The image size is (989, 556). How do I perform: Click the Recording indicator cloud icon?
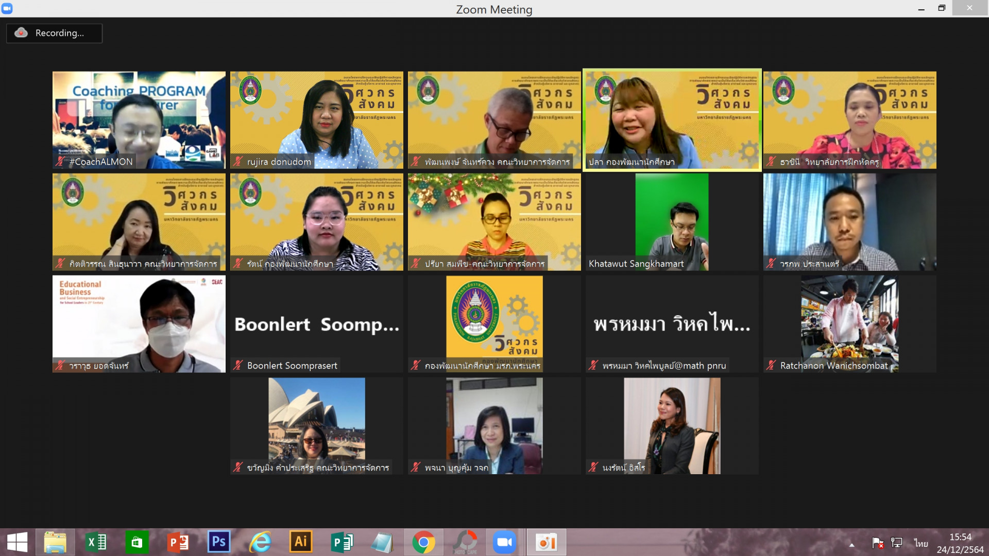21,33
